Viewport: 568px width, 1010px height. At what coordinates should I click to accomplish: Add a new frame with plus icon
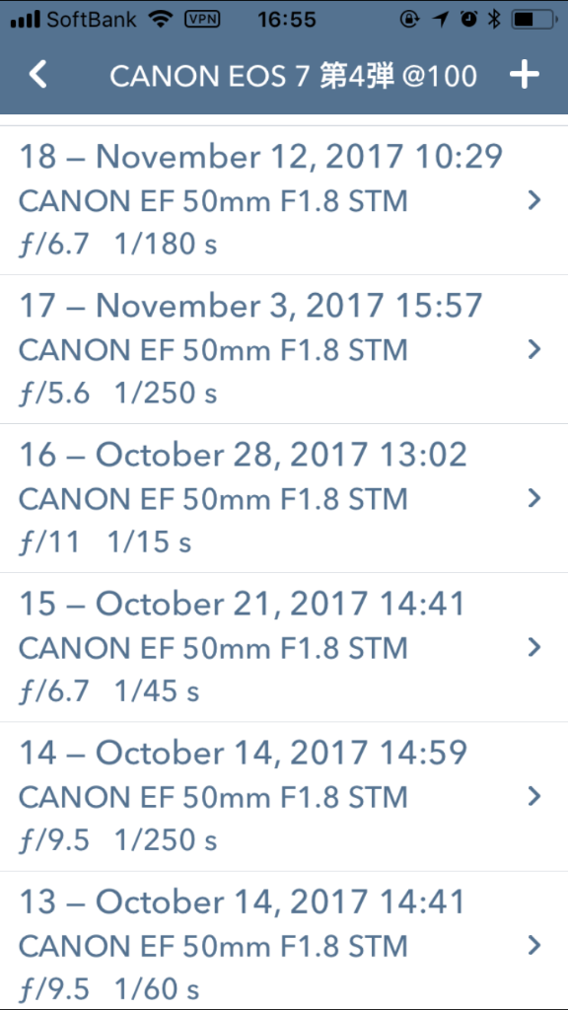coord(525,75)
